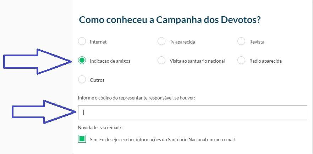313x154 pixels.
Task: Select the Radio aparecida radio button
Action: 241,61
